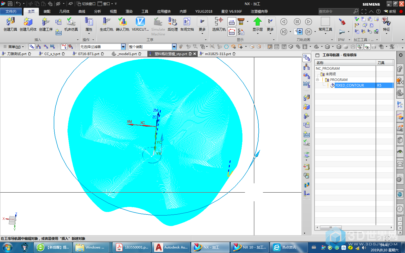Open the 文件(F) menu

click(x=11, y=12)
